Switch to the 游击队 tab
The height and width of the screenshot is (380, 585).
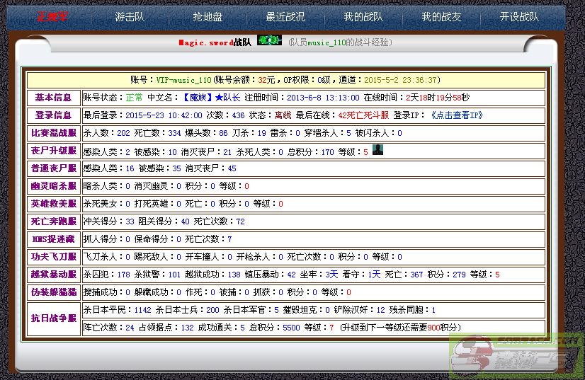[x=130, y=17]
